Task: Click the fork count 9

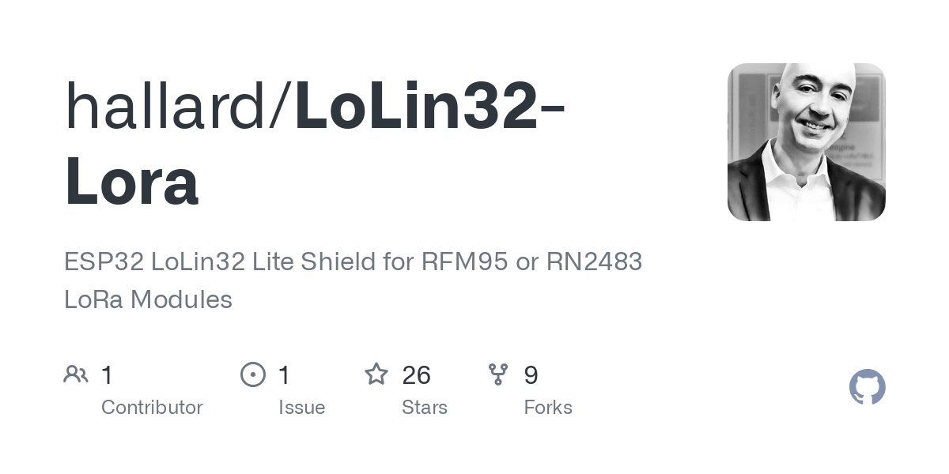Action: click(x=531, y=375)
